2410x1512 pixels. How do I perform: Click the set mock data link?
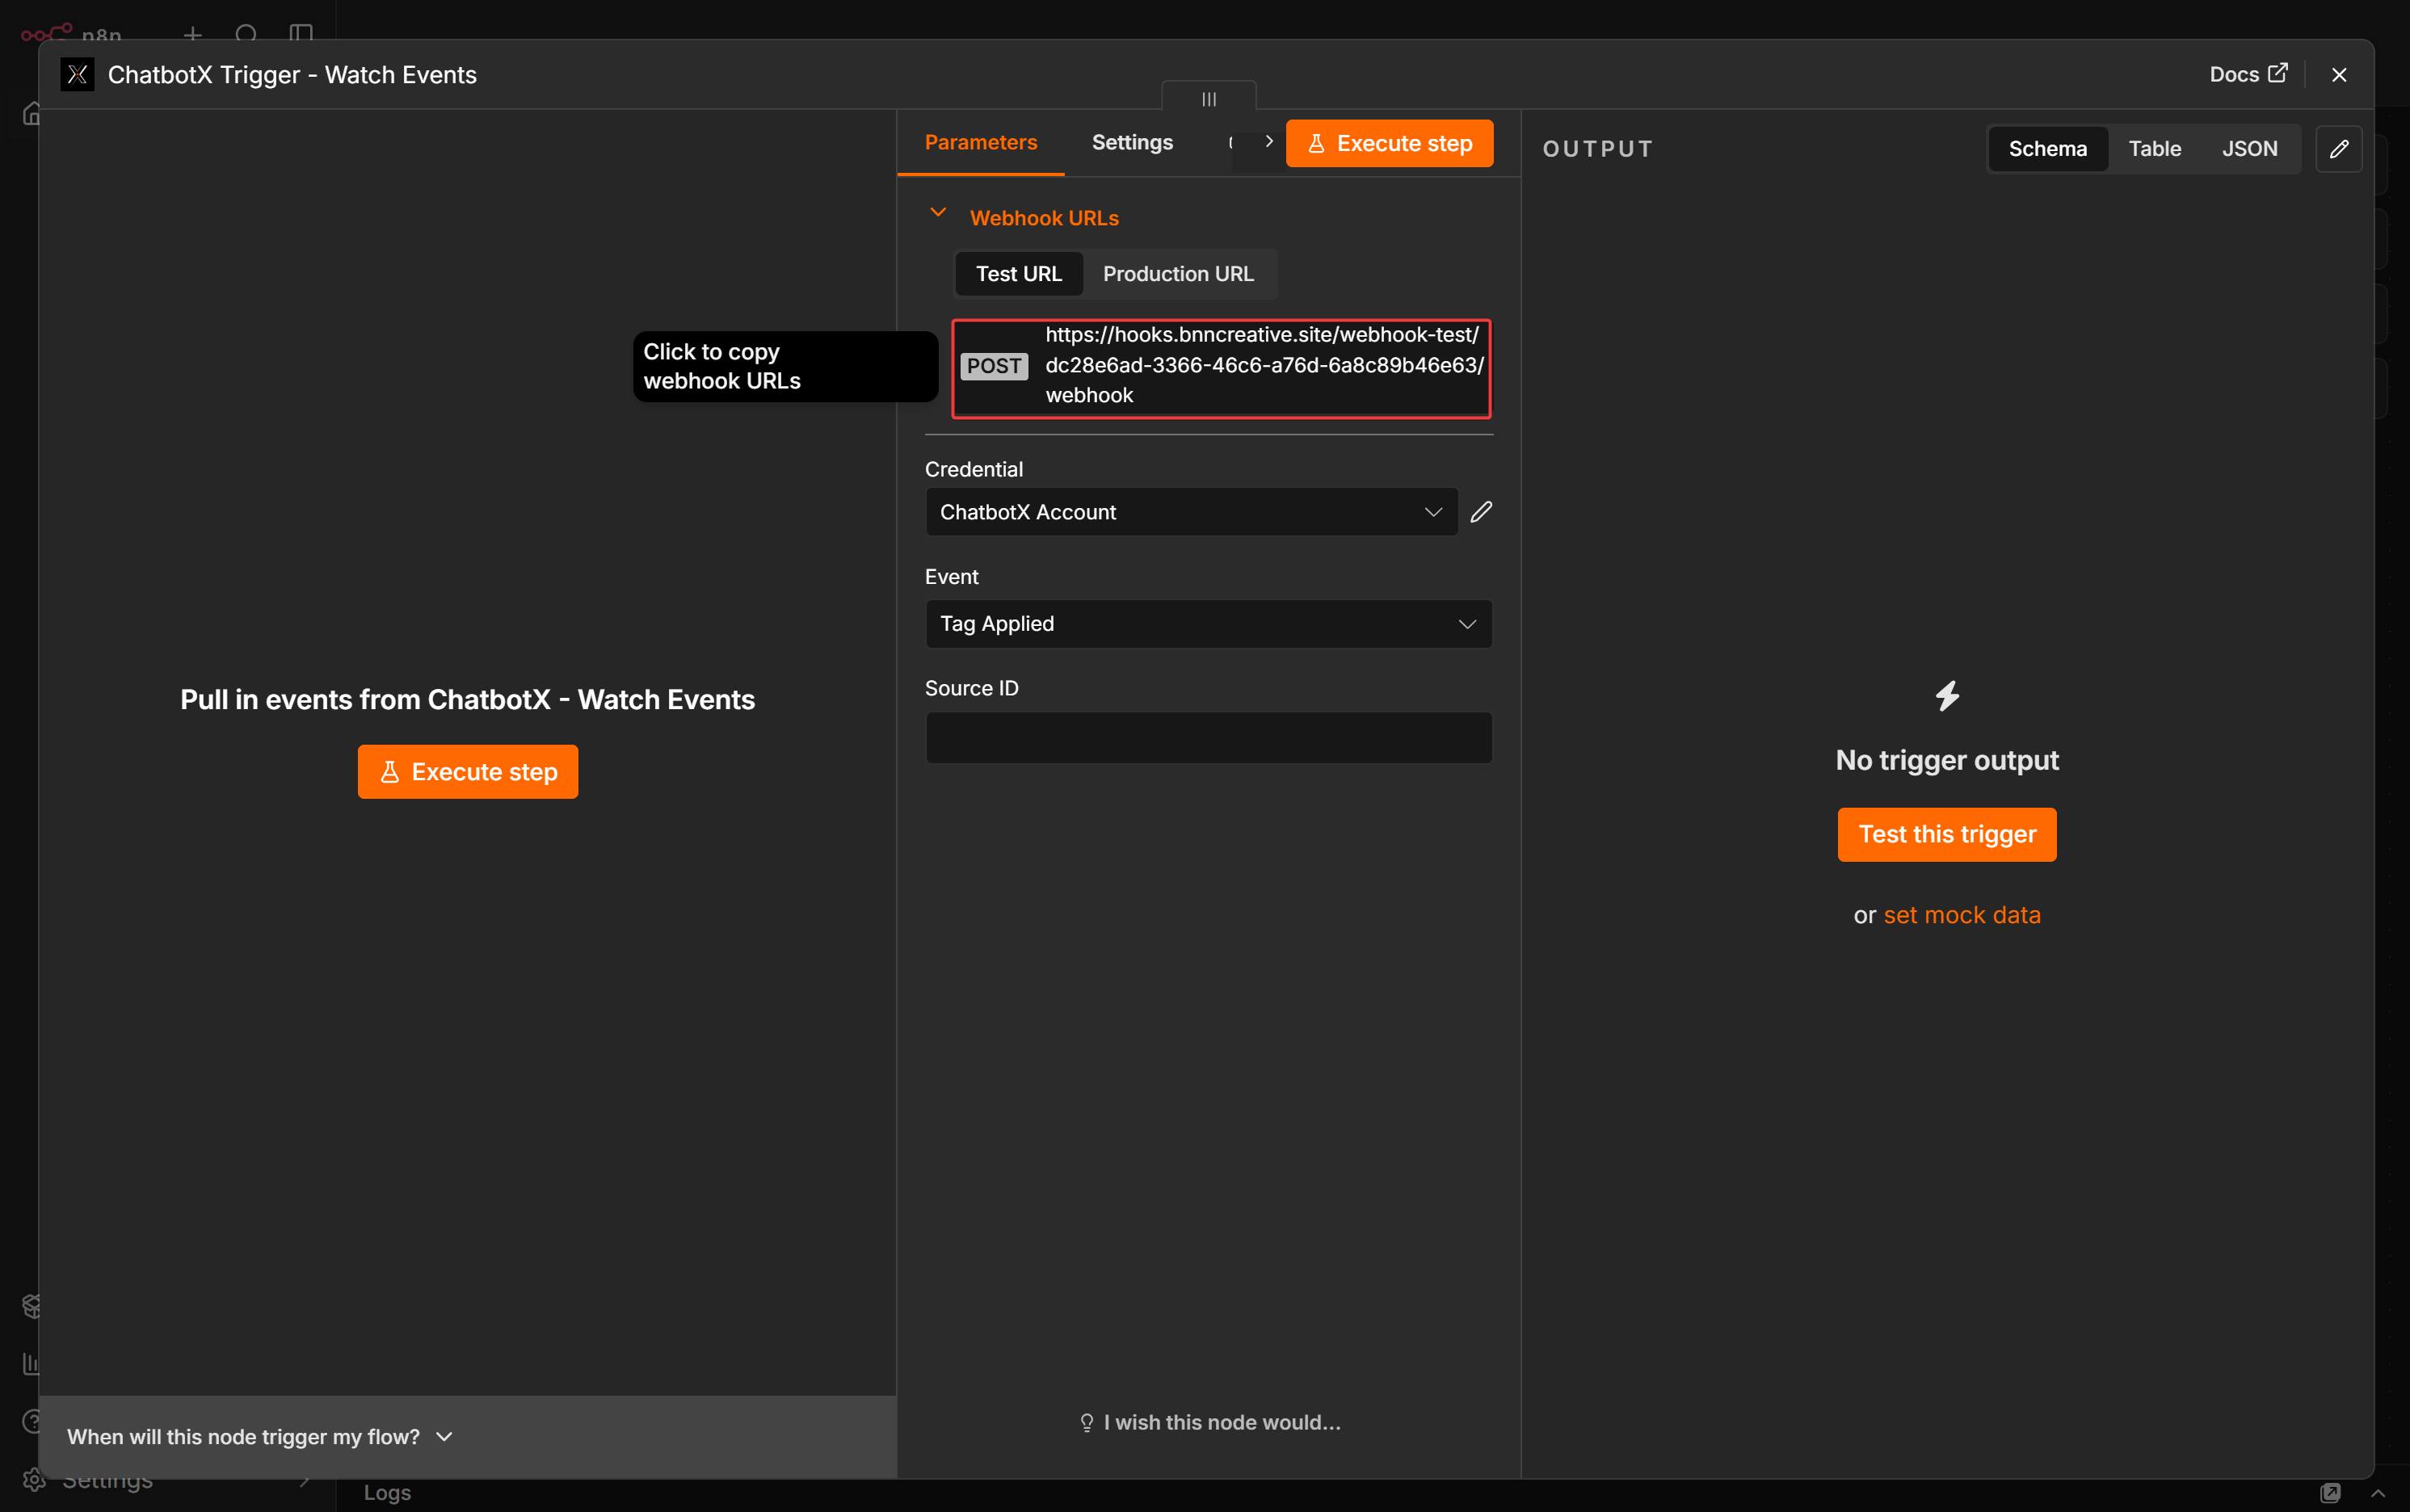(x=1961, y=915)
